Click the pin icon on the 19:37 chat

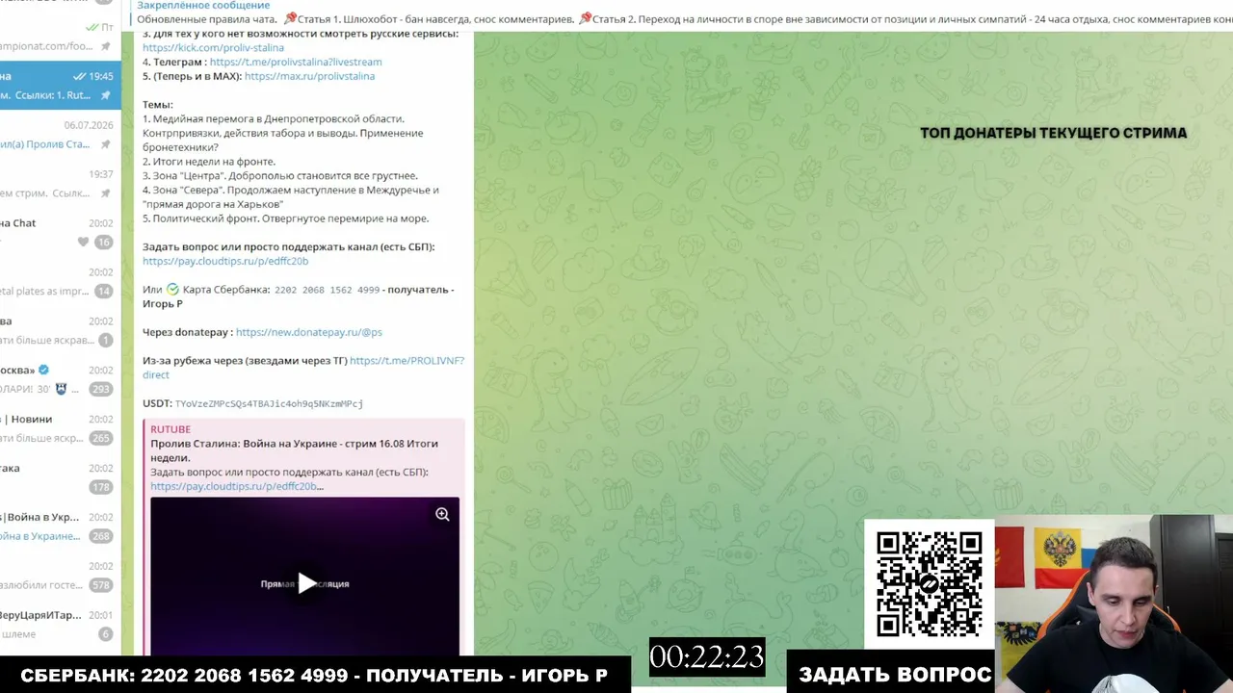point(105,193)
